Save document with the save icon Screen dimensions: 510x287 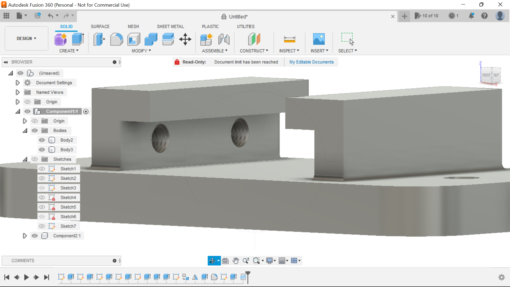38,16
